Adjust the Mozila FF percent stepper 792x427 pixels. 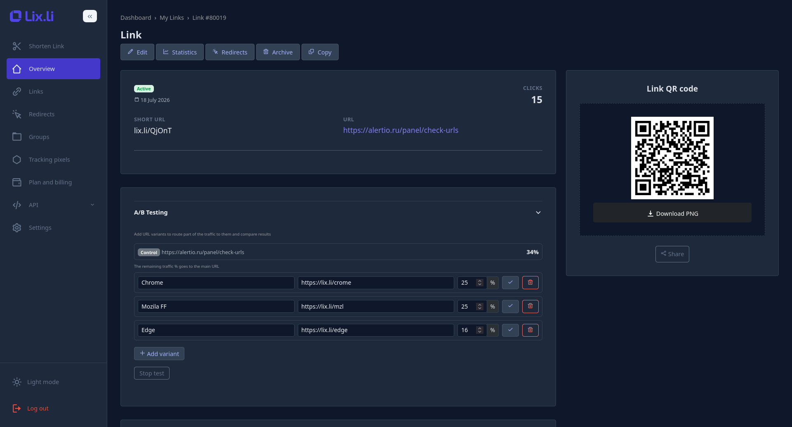point(479,307)
